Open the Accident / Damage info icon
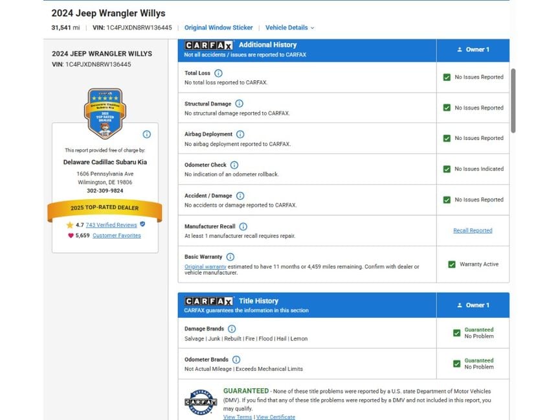The width and height of the screenshot is (560, 420). pyautogui.click(x=240, y=196)
